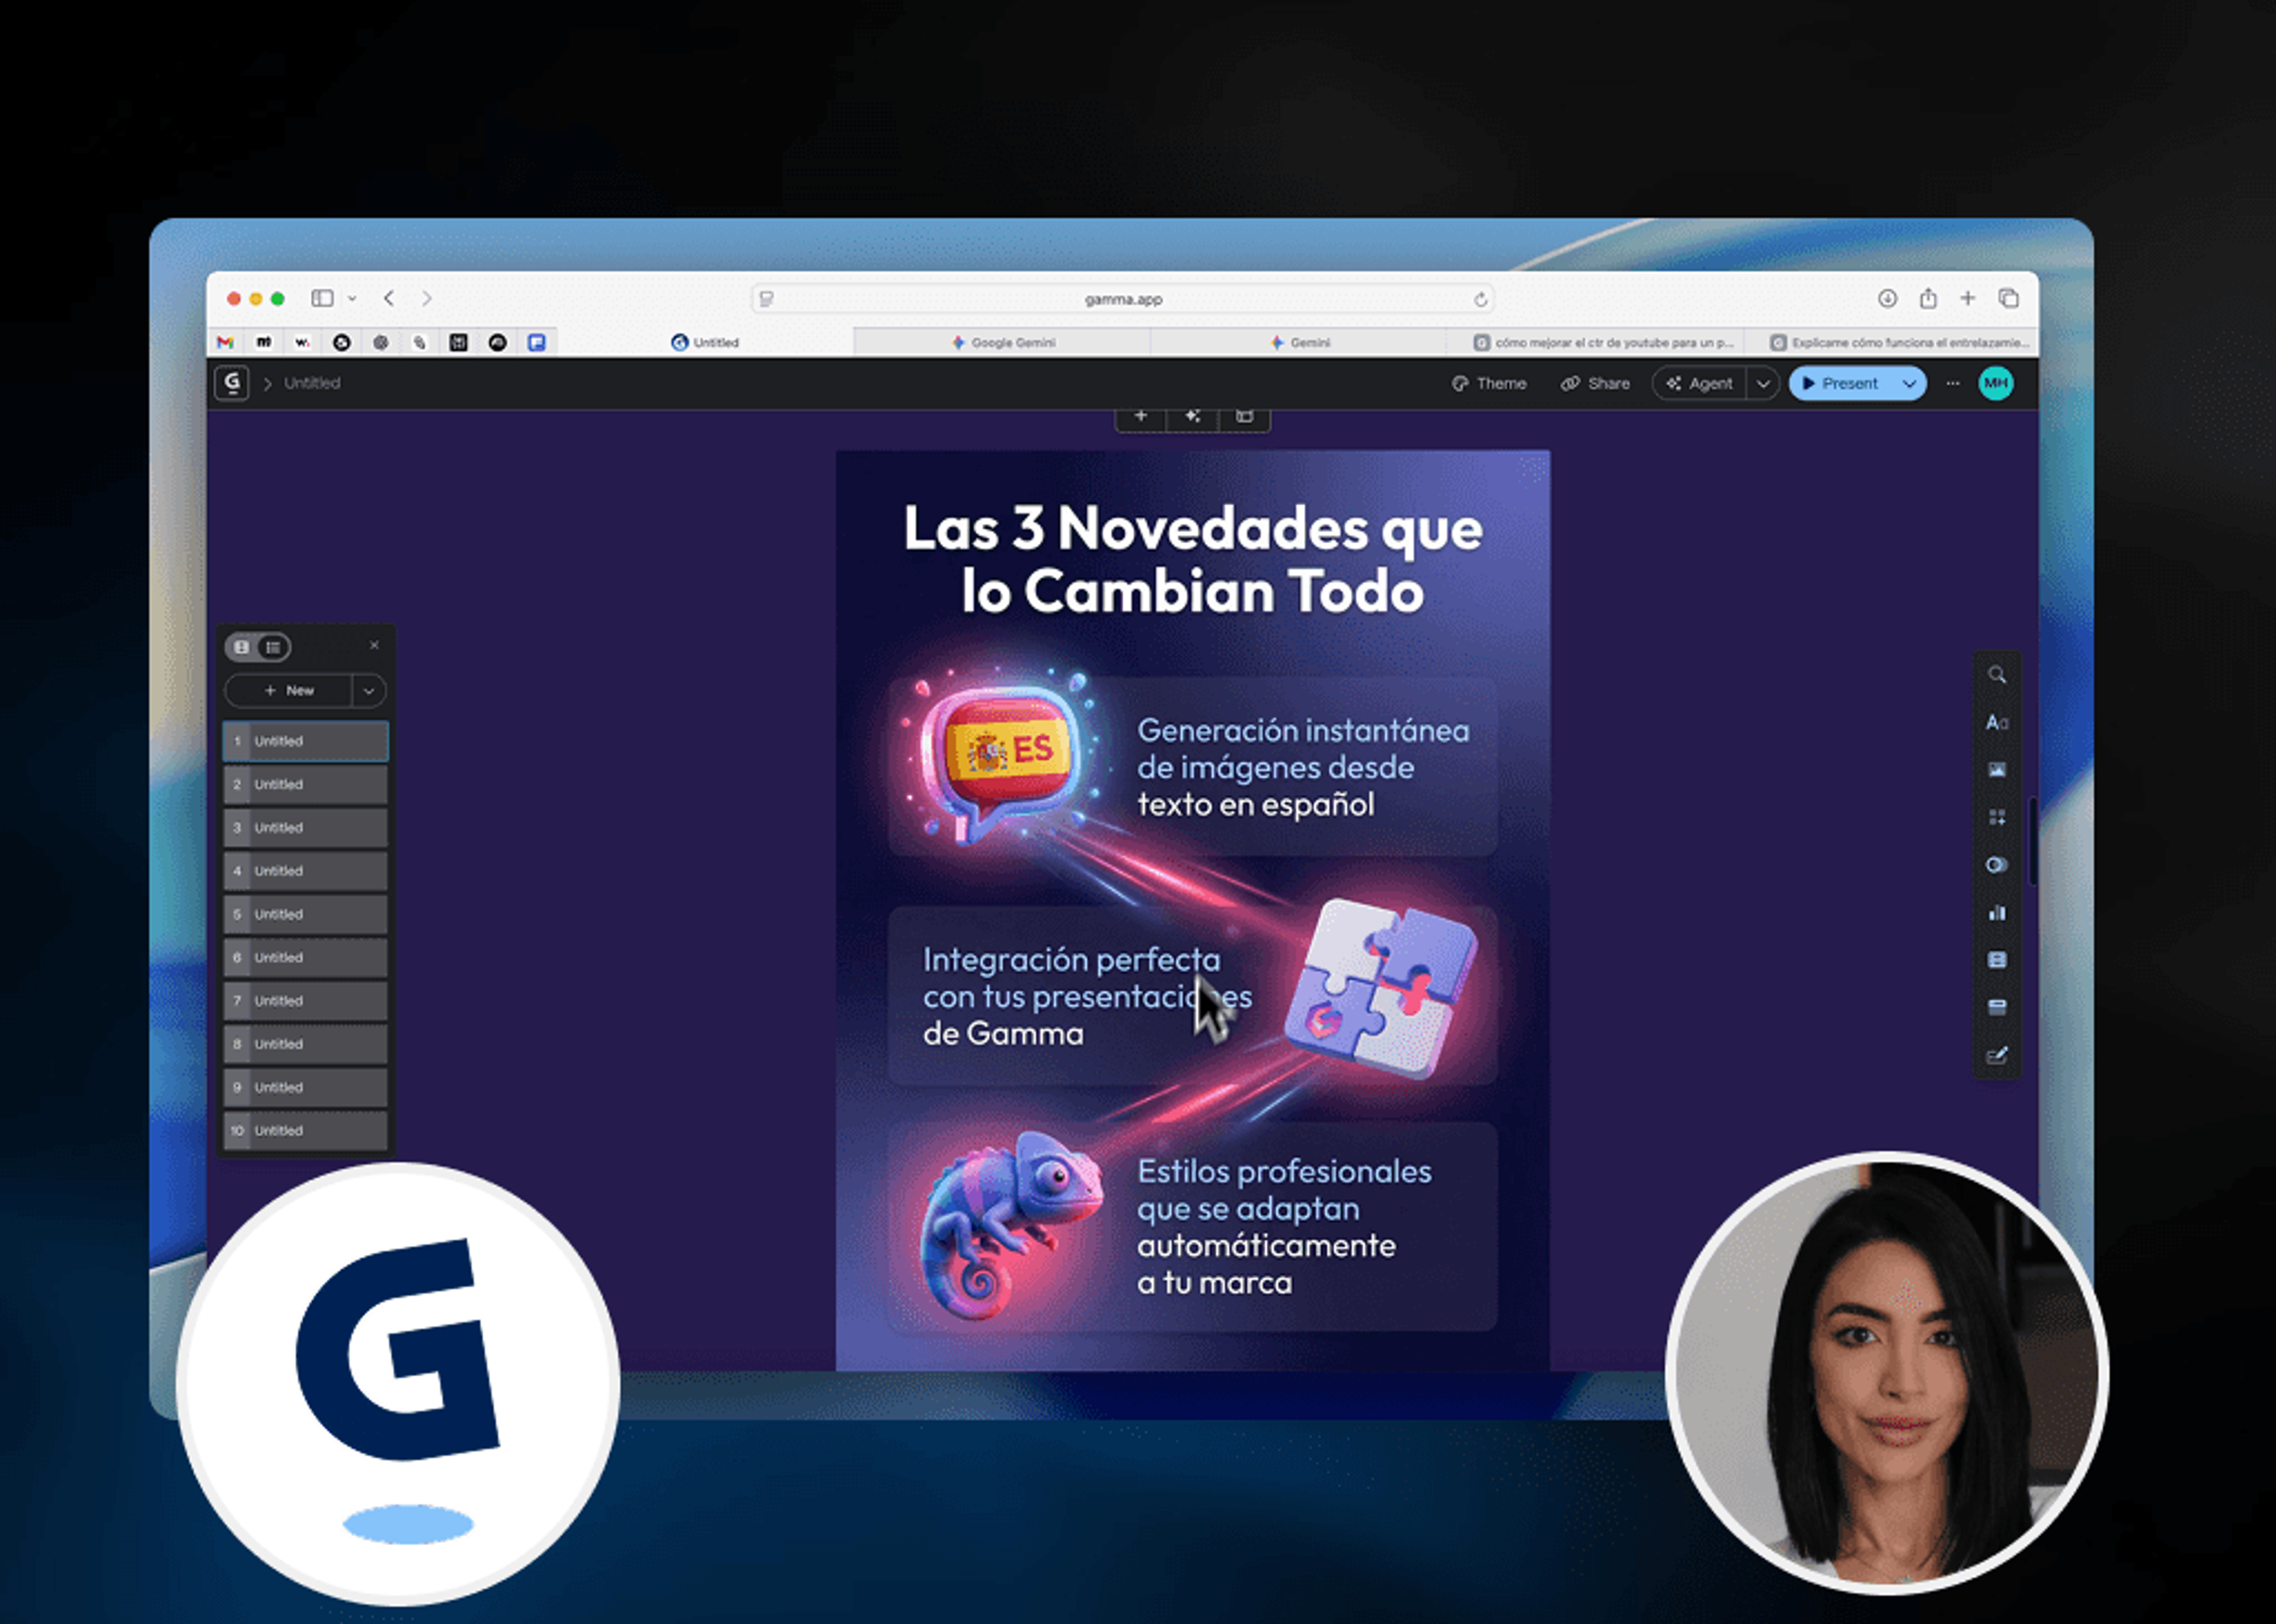Add card from template icon above slide
Screen dimensions: 2276x1624
coord(1245,416)
